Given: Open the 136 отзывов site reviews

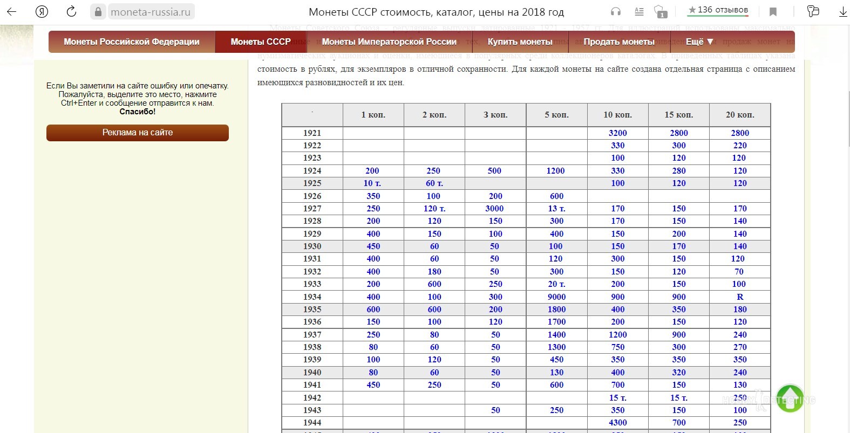Looking at the screenshot, I should coord(718,10).
